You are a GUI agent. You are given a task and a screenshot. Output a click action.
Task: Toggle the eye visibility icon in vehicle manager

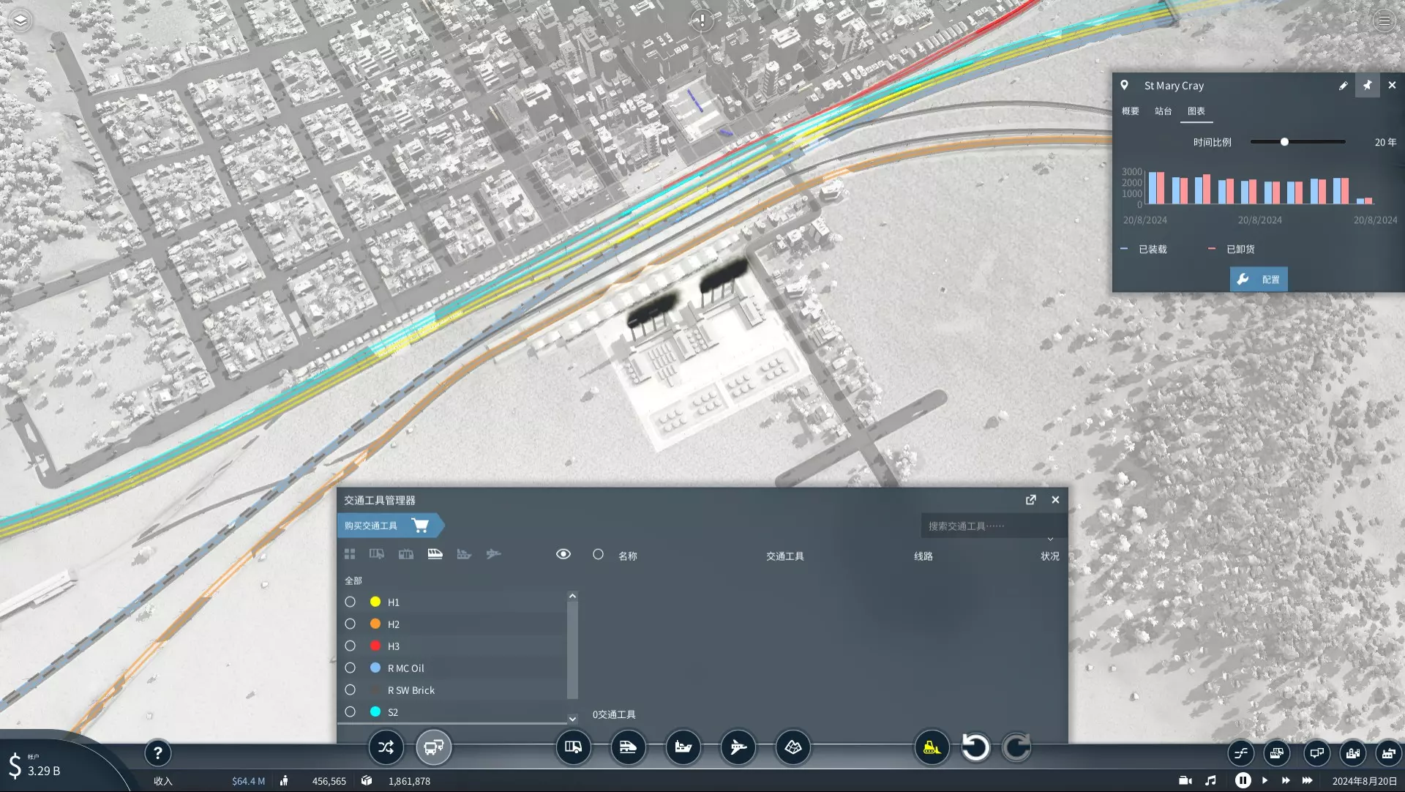click(x=563, y=554)
